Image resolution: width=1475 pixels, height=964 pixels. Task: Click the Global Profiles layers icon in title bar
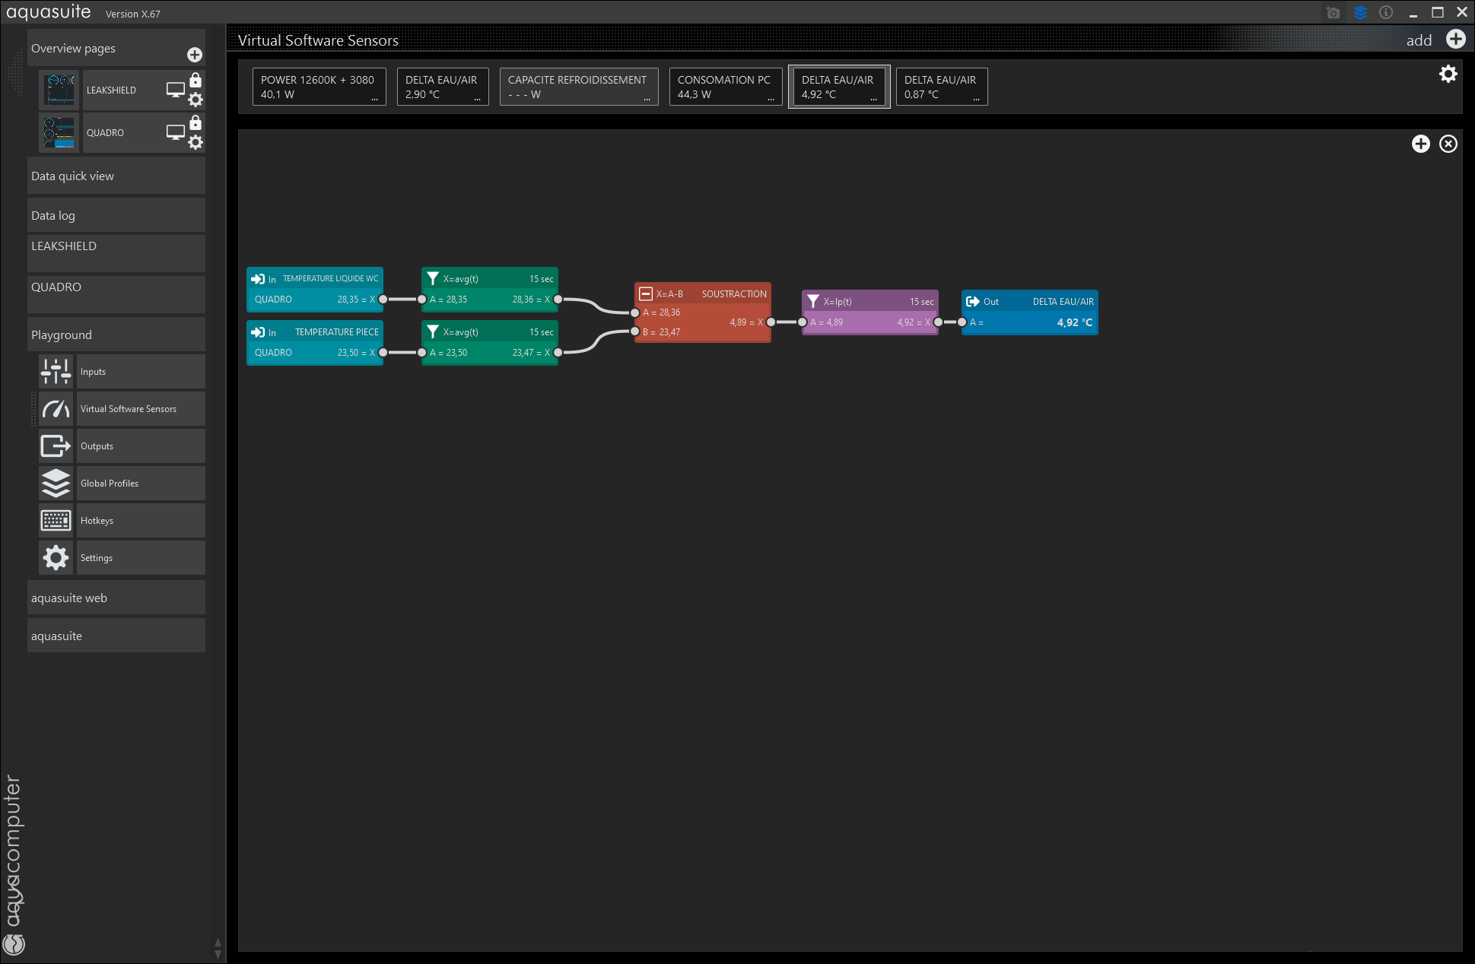[x=1360, y=12]
